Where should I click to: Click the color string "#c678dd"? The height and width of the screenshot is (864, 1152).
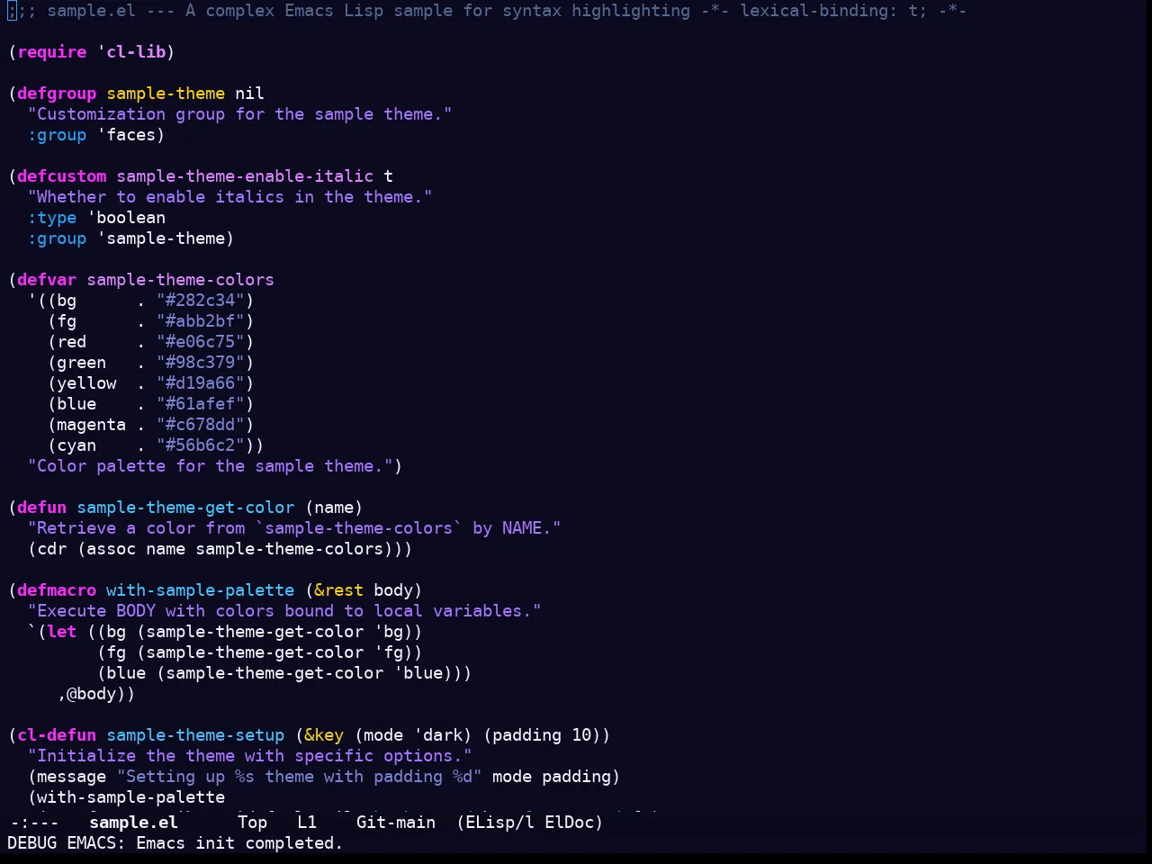pos(201,425)
